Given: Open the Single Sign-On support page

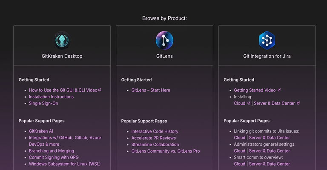Looking at the screenshot, I should pos(43,103).
